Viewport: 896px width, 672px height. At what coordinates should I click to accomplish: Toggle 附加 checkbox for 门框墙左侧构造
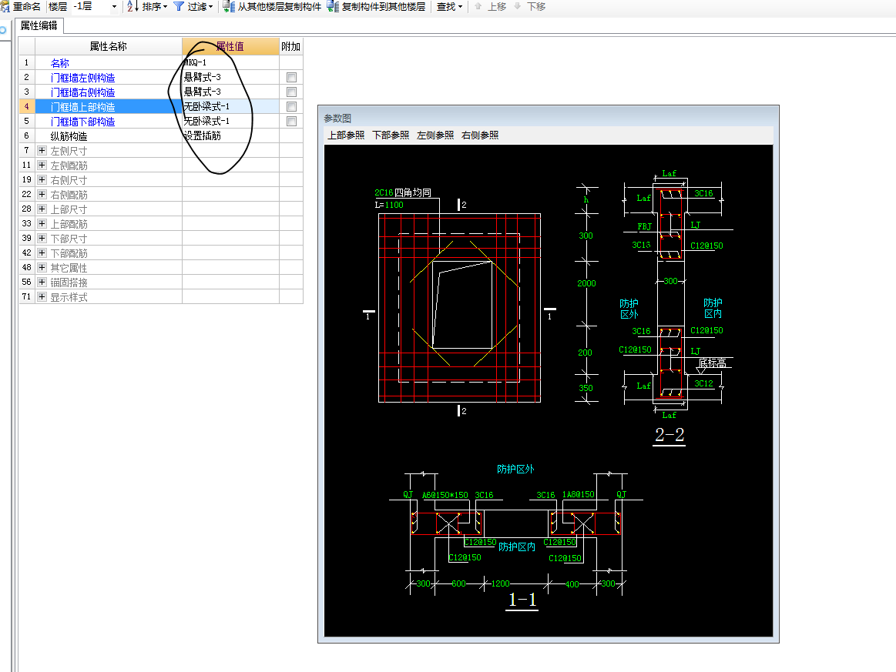pyautogui.click(x=291, y=77)
